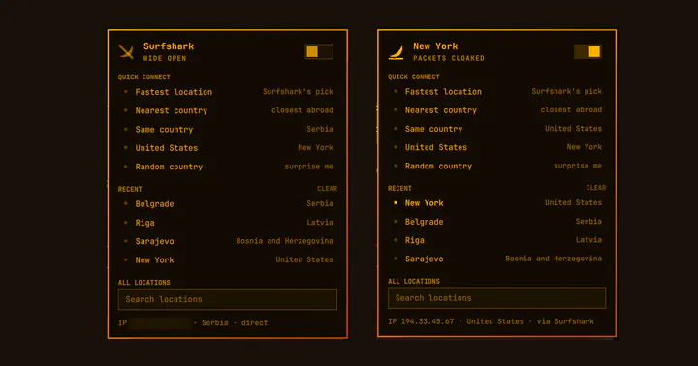The width and height of the screenshot is (698, 366).
Task: Click Serbia direct status line in left panel
Action: coord(193,323)
